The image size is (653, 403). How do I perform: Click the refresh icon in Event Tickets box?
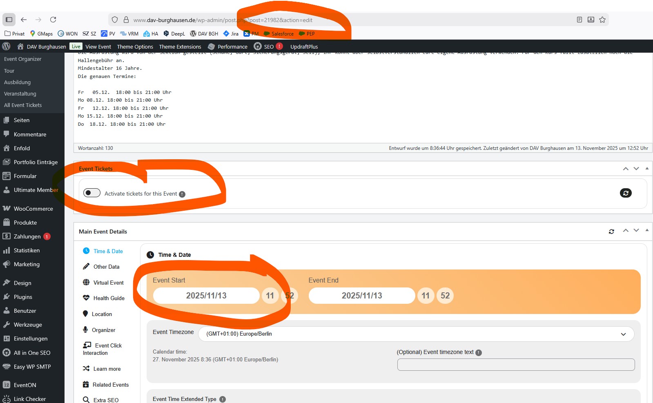[625, 193]
